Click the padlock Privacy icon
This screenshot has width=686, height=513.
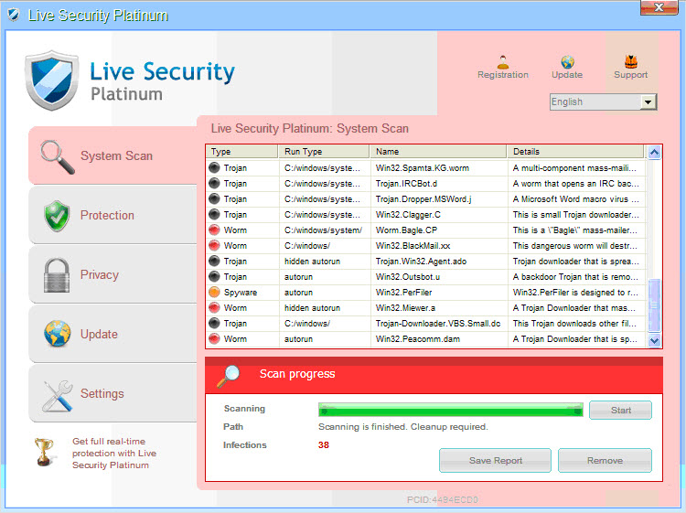pyautogui.click(x=57, y=275)
